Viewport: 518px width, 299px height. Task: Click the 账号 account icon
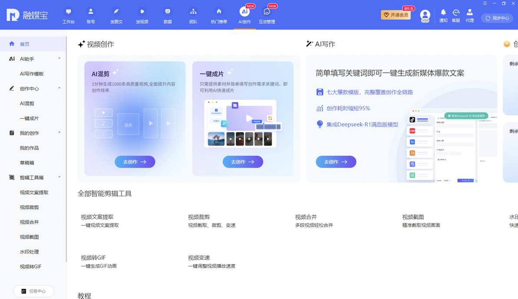coord(90,12)
